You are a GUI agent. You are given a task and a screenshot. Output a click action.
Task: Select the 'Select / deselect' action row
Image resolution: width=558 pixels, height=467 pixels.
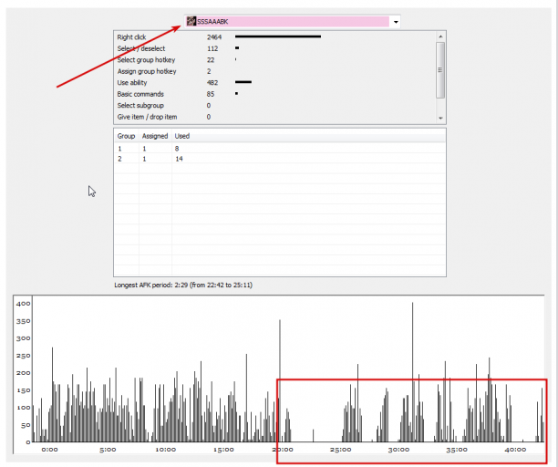(274, 48)
